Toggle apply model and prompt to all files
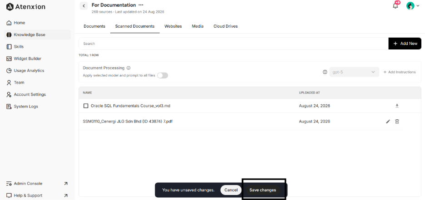 pyautogui.click(x=163, y=75)
